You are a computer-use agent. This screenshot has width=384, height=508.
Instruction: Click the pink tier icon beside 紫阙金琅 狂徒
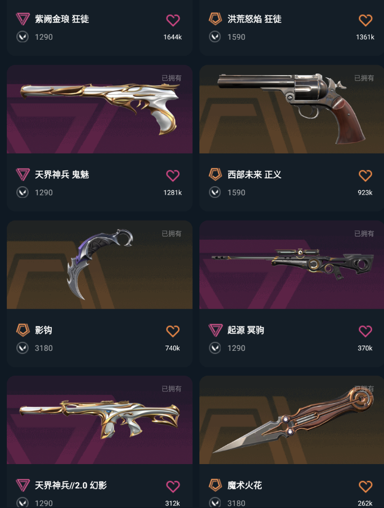pyautogui.click(x=23, y=19)
